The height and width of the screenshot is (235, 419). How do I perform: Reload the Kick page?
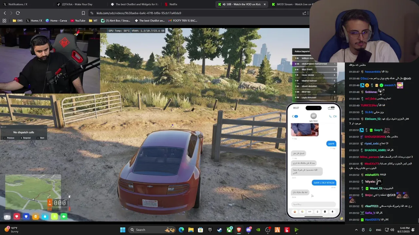point(18,13)
